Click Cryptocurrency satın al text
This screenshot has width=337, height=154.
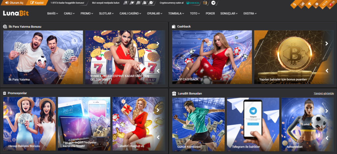point(171,3)
